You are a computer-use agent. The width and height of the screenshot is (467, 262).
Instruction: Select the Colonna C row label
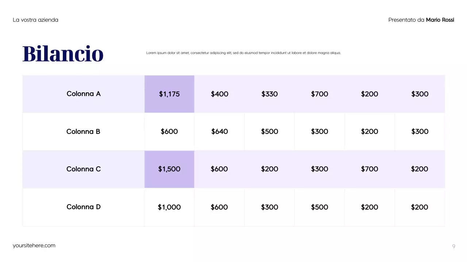pos(84,169)
